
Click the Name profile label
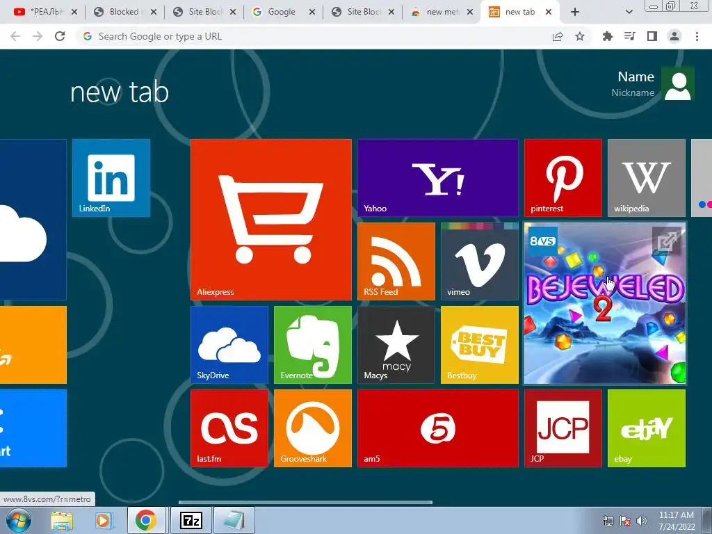[636, 76]
